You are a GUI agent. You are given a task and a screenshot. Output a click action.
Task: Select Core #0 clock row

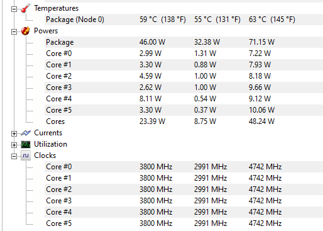(x=183, y=167)
